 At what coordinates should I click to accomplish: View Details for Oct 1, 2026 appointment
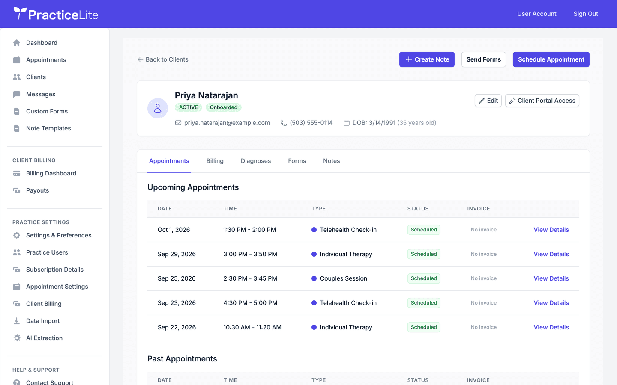tap(551, 230)
